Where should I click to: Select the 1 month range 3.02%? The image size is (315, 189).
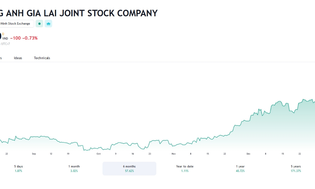click(x=74, y=169)
